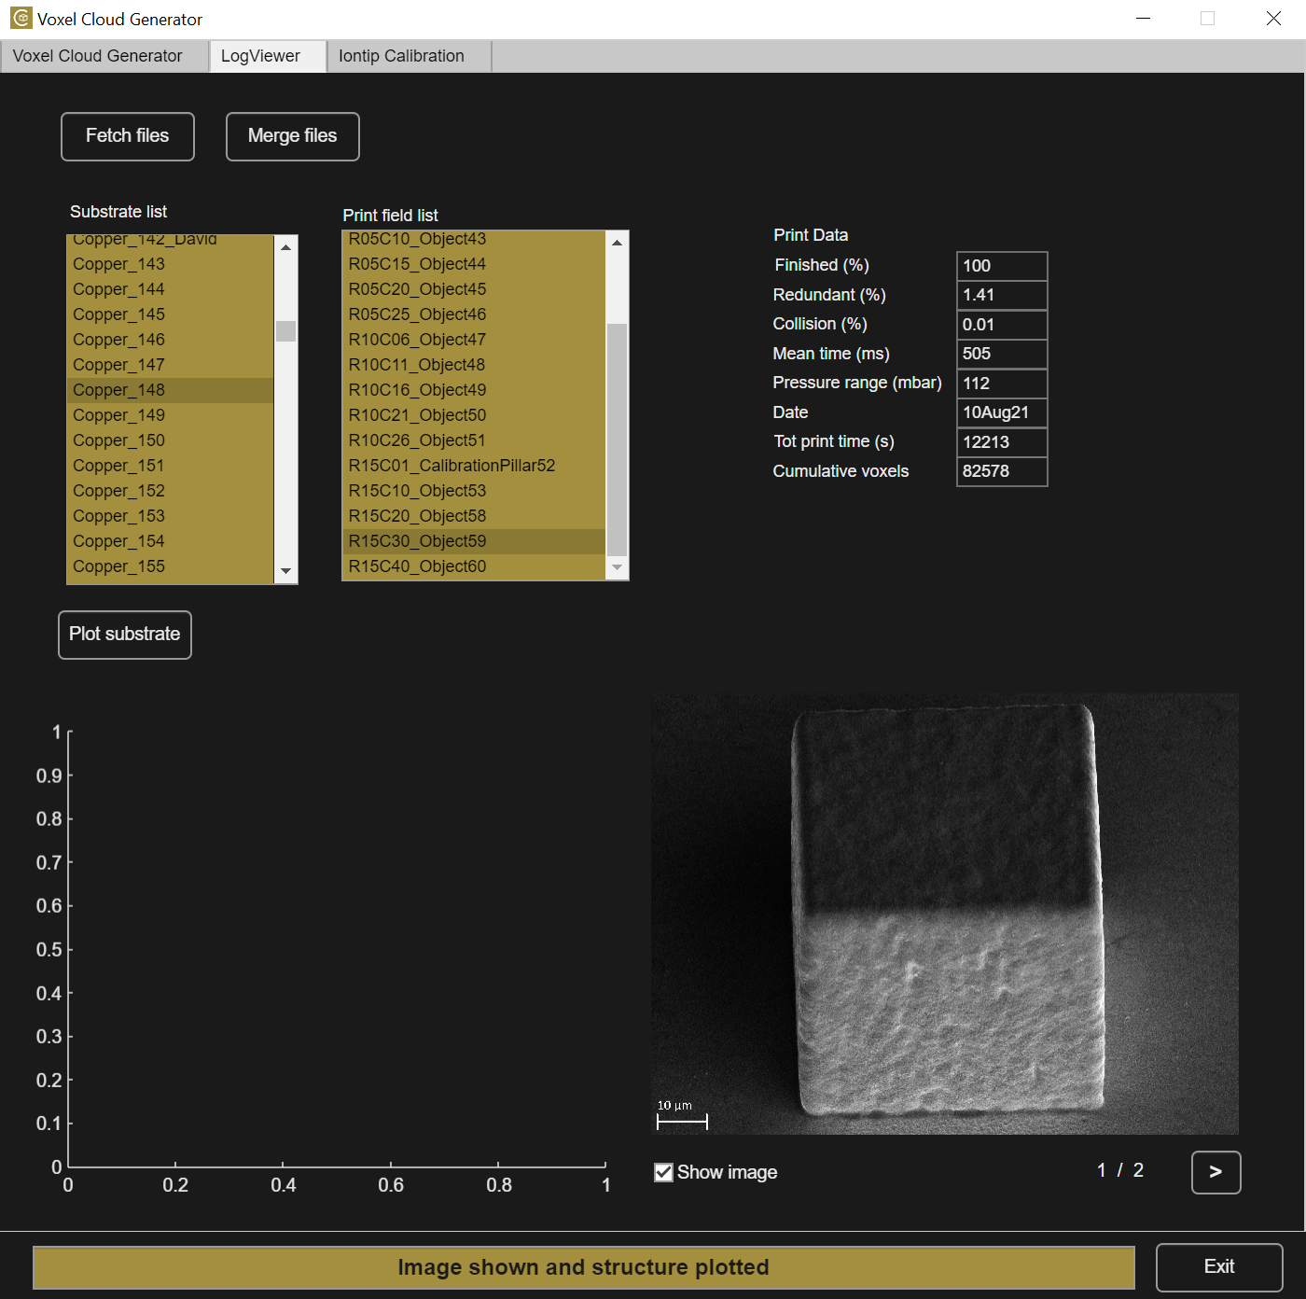Select R10C26_Object51 print field
Image resolution: width=1306 pixels, height=1299 pixels.
click(474, 440)
